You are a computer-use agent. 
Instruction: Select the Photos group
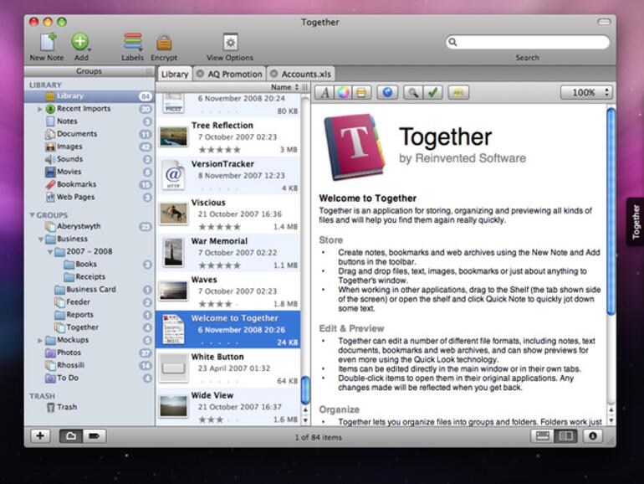tap(89, 353)
